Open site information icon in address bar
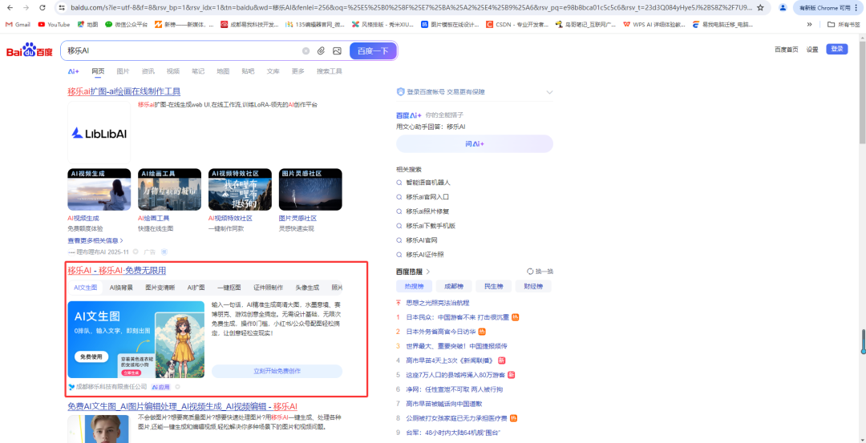 (x=63, y=8)
